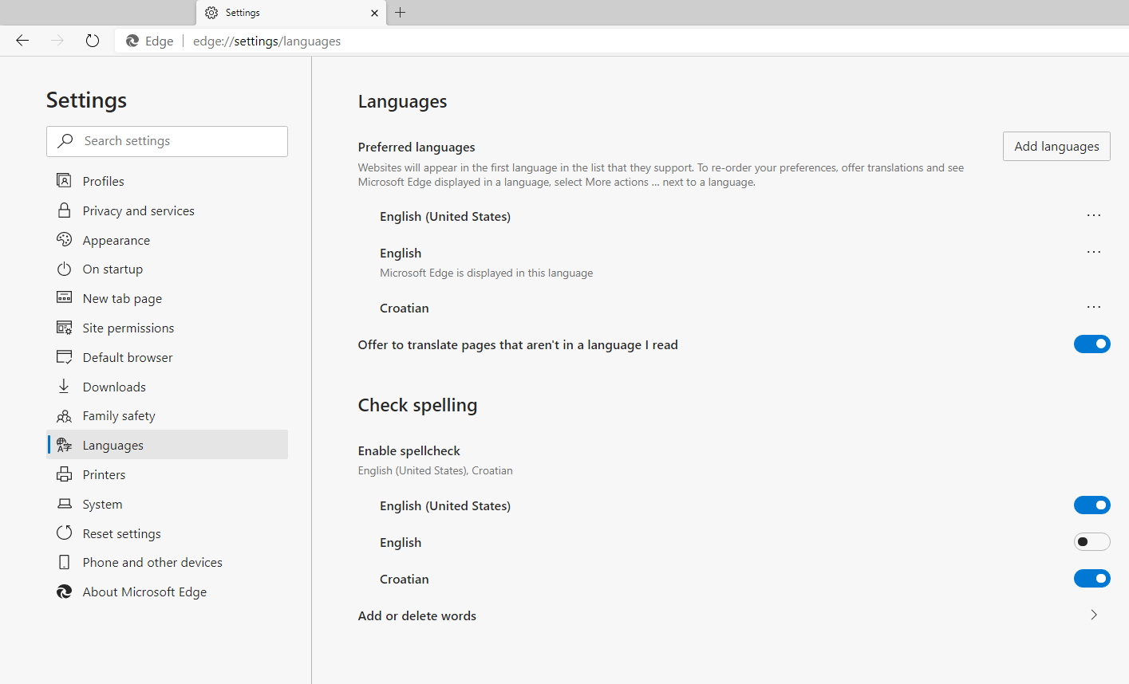1129x684 pixels.
Task: Open a new tab with plus icon
Action: [401, 13]
